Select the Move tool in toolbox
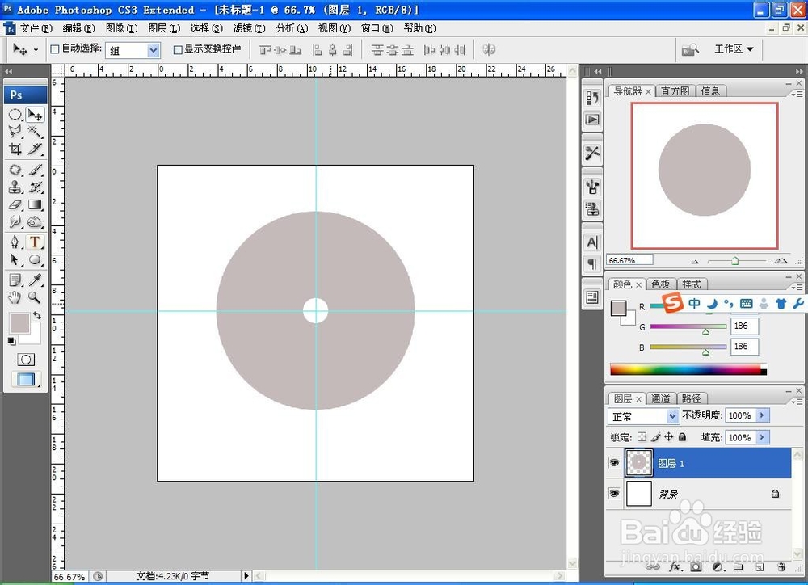 pyautogui.click(x=35, y=115)
